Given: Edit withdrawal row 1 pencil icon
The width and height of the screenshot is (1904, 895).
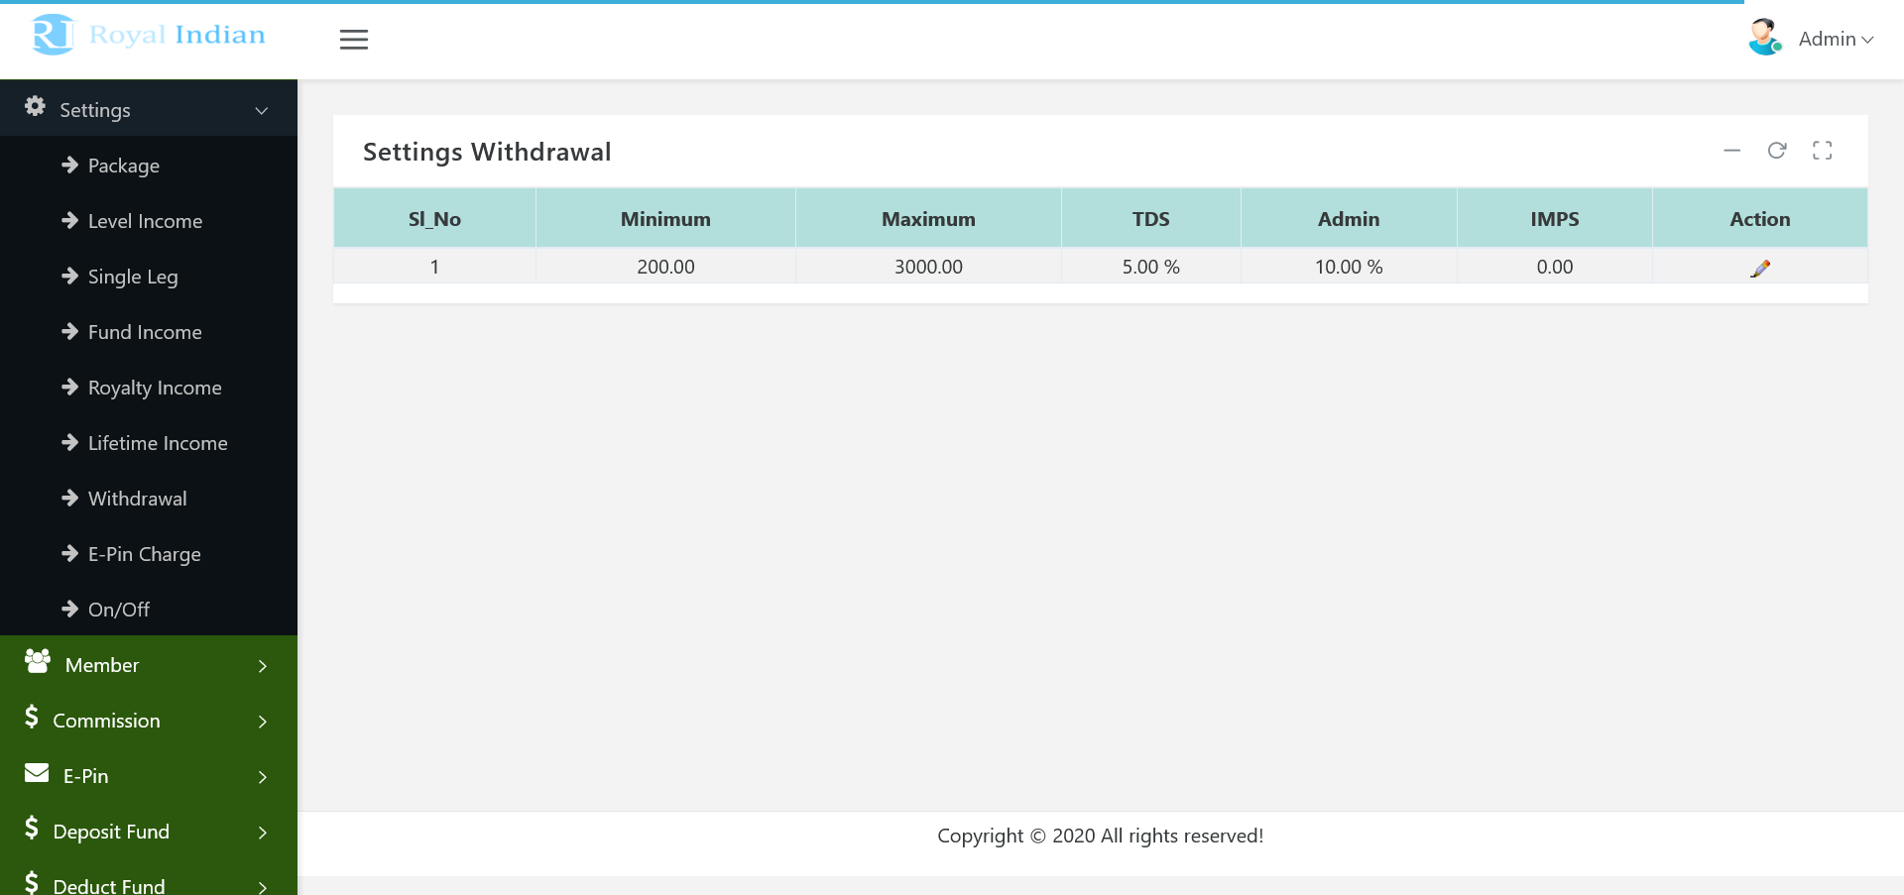Looking at the screenshot, I should [1760, 268].
